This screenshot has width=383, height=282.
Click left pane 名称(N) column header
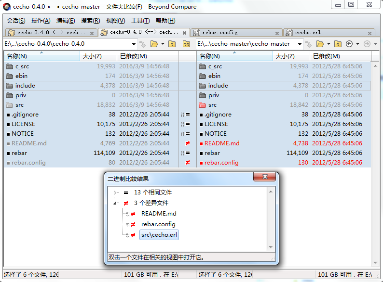pos(42,56)
